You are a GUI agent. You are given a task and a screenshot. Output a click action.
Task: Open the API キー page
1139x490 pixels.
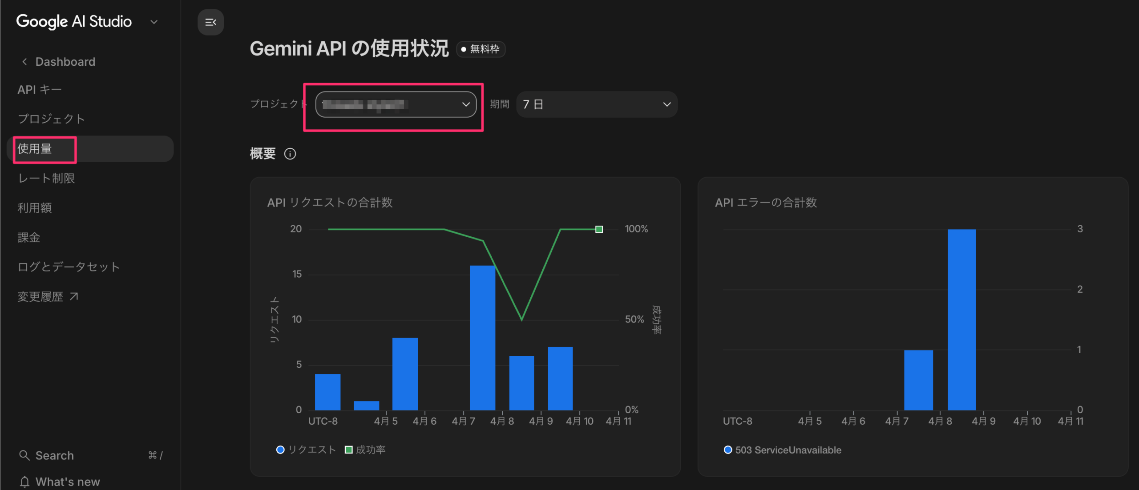point(40,90)
